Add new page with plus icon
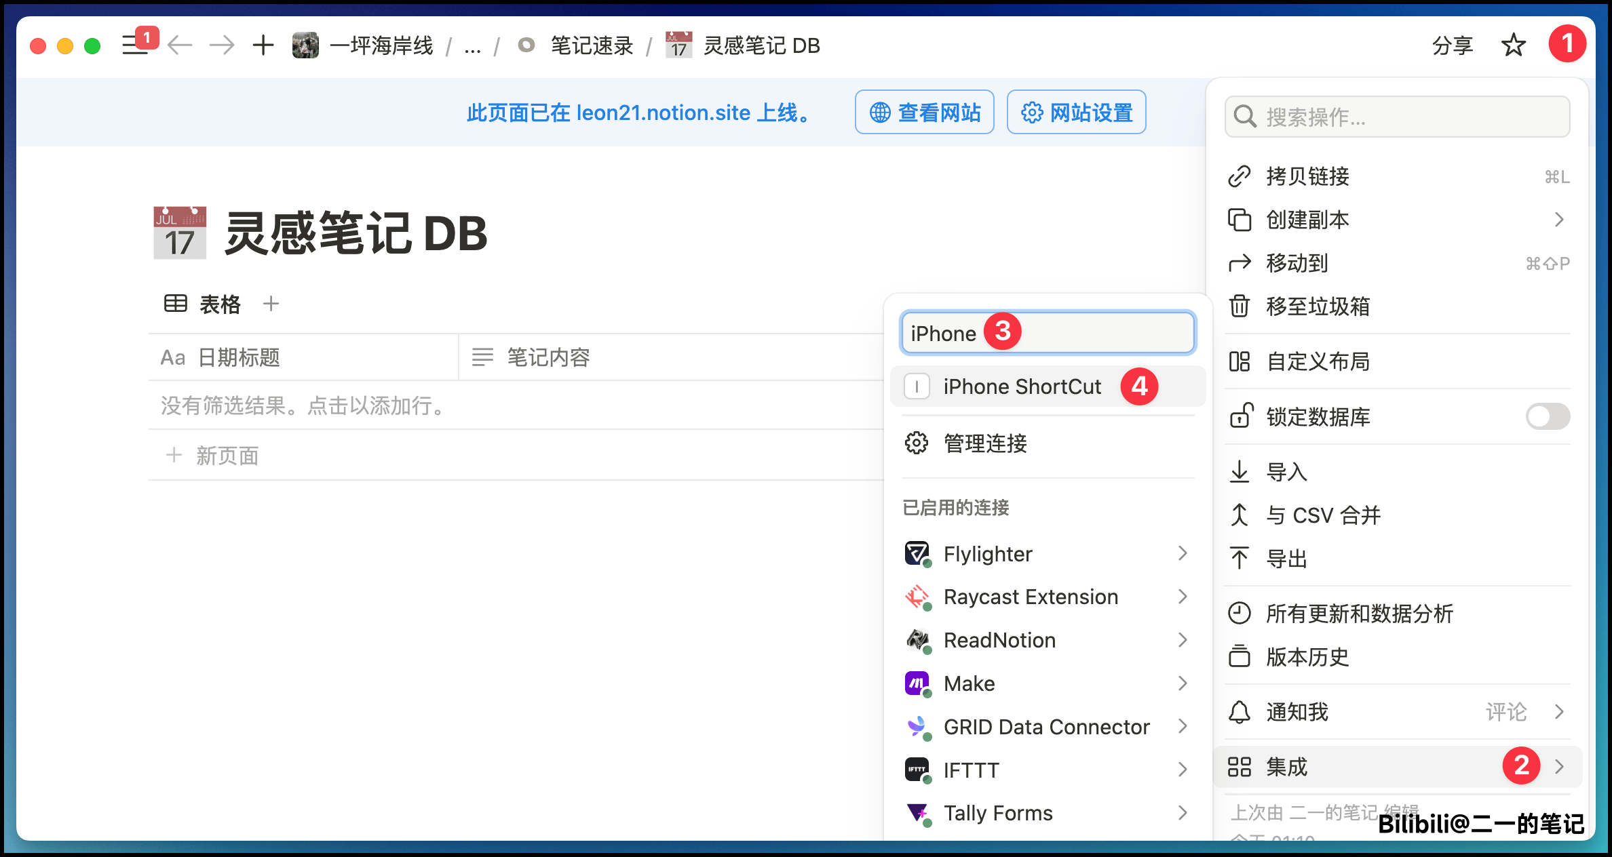1612x857 pixels. [x=263, y=45]
